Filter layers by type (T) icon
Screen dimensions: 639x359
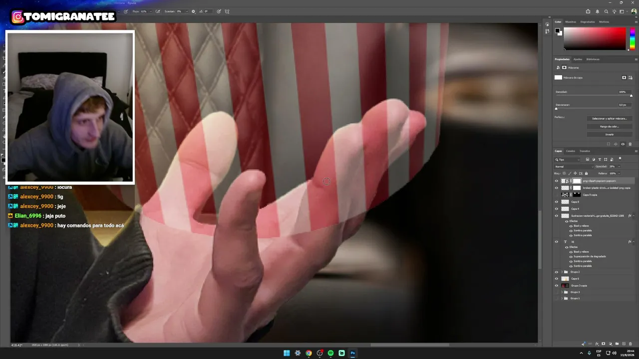coord(600,160)
